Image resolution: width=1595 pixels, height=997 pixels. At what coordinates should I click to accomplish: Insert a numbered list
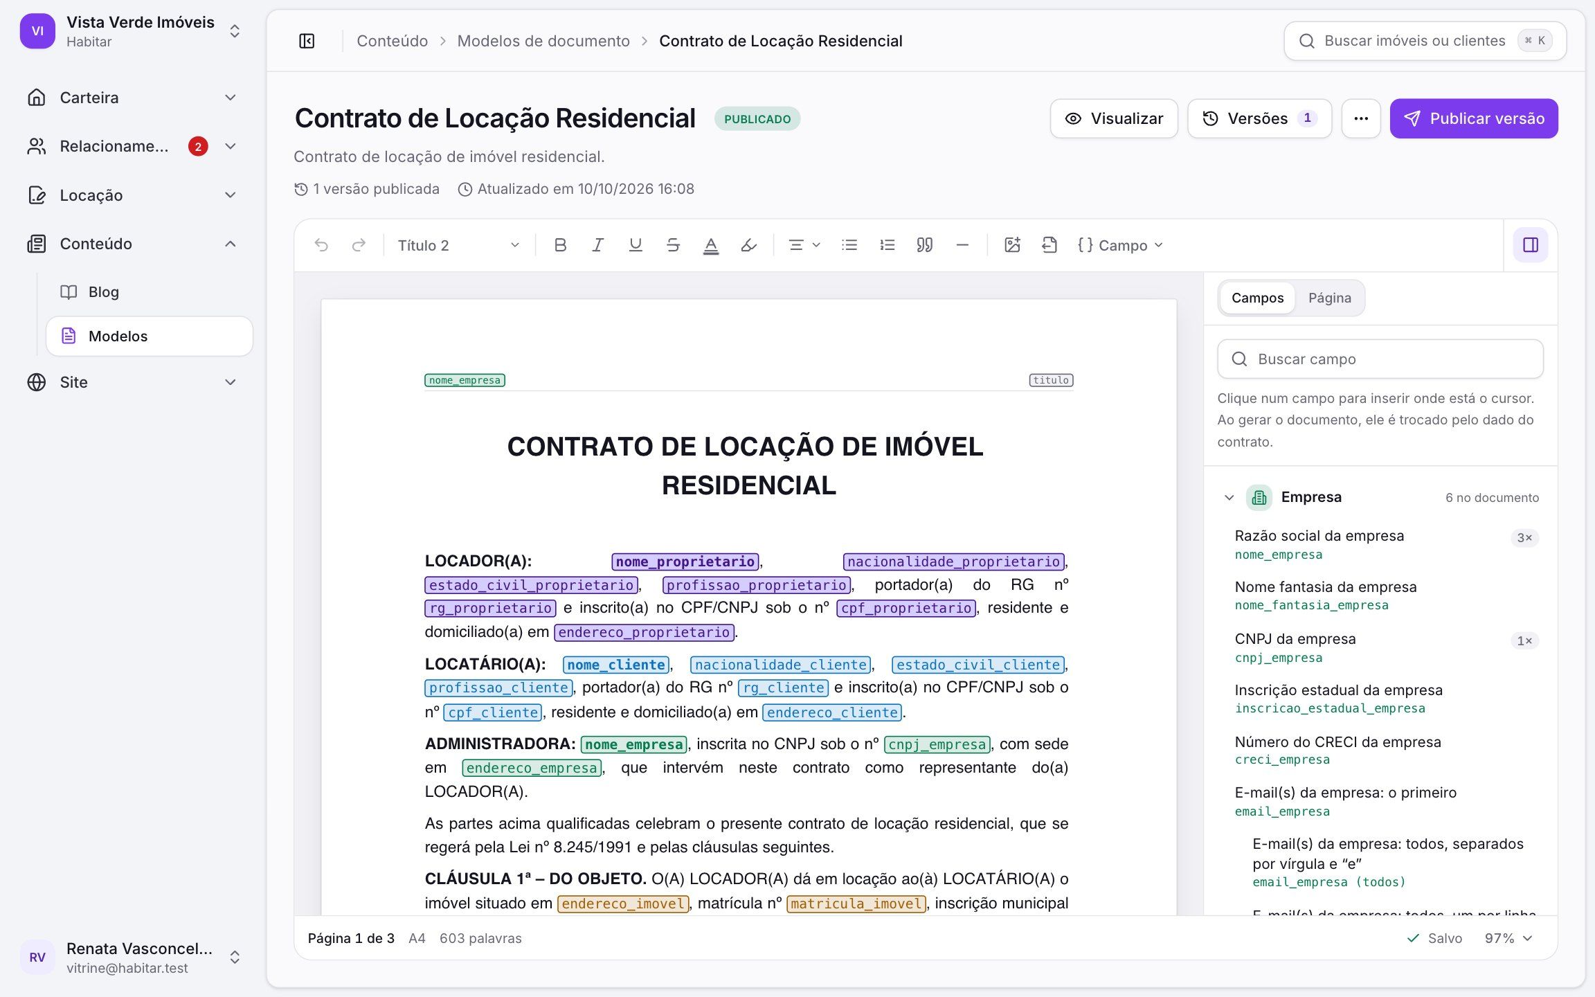[887, 245]
